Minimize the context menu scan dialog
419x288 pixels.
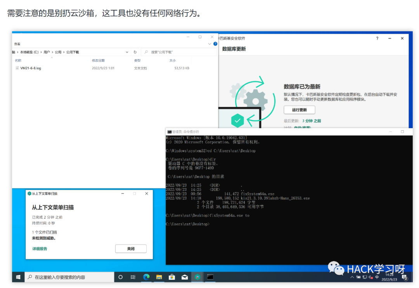pyautogui.click(x=123, y=194)
